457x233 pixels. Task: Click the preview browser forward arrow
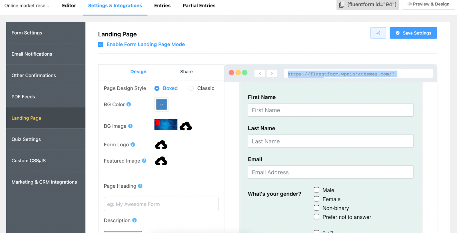tap(272, 74)
